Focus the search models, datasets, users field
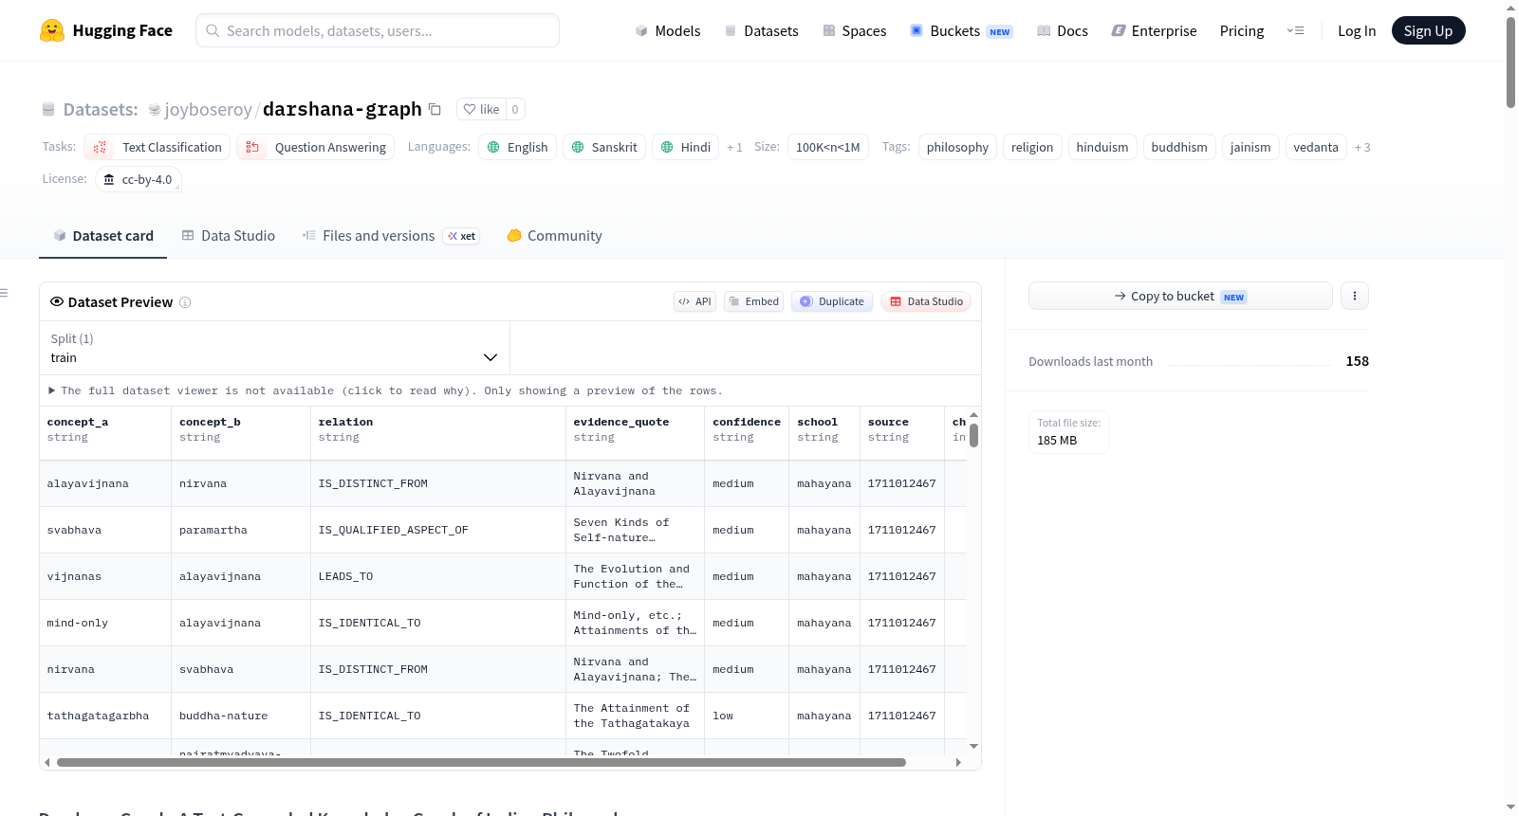 coord(378,30)
